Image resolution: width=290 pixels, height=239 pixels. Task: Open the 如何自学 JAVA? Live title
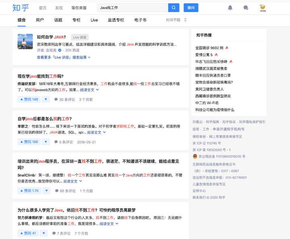coord(52,37)
